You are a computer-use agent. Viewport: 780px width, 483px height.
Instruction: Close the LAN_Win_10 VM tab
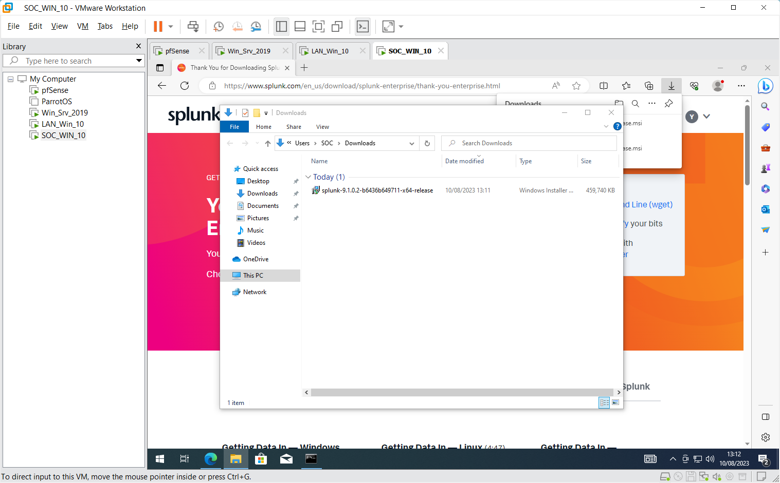coord(362,51)
